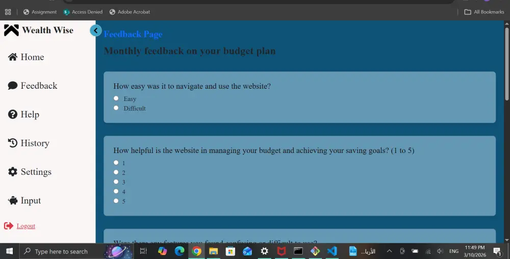
Task: Show hidden system tray icons
Action: point(389,251)
